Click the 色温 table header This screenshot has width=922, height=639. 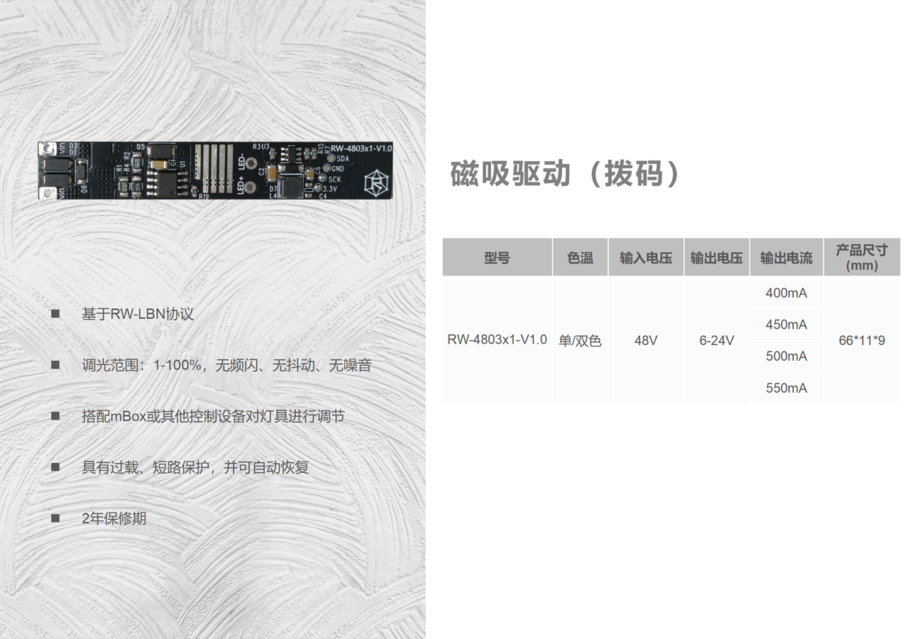(580, 257)
